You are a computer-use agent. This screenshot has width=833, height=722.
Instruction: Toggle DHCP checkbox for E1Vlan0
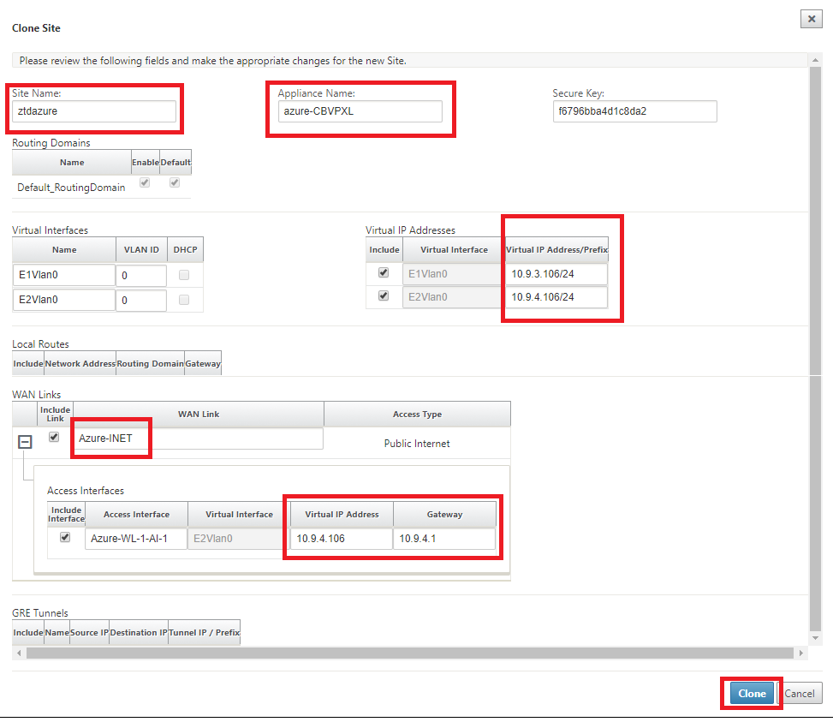click(x=184, y=275)
